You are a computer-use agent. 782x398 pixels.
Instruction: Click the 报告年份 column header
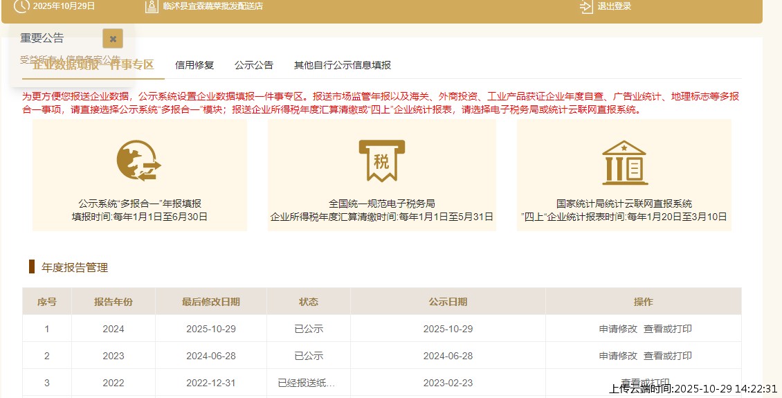click(x=113, y=302)
